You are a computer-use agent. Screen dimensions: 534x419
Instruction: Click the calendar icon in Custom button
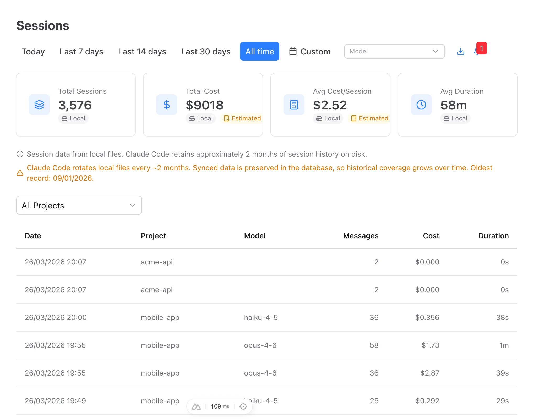coord(293,51)
